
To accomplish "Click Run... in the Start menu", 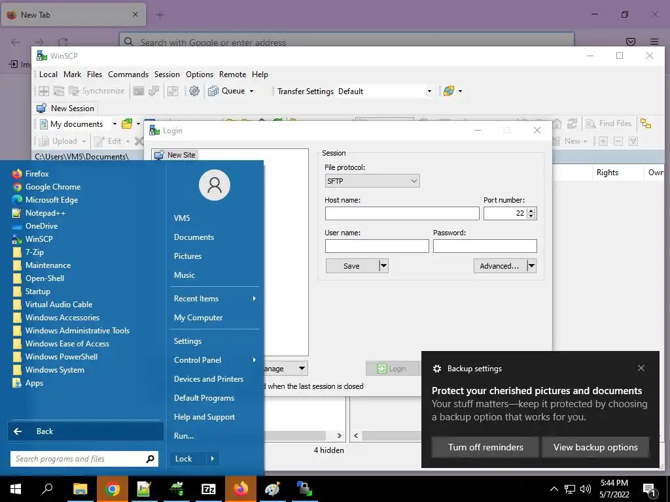I will [184, 436].
